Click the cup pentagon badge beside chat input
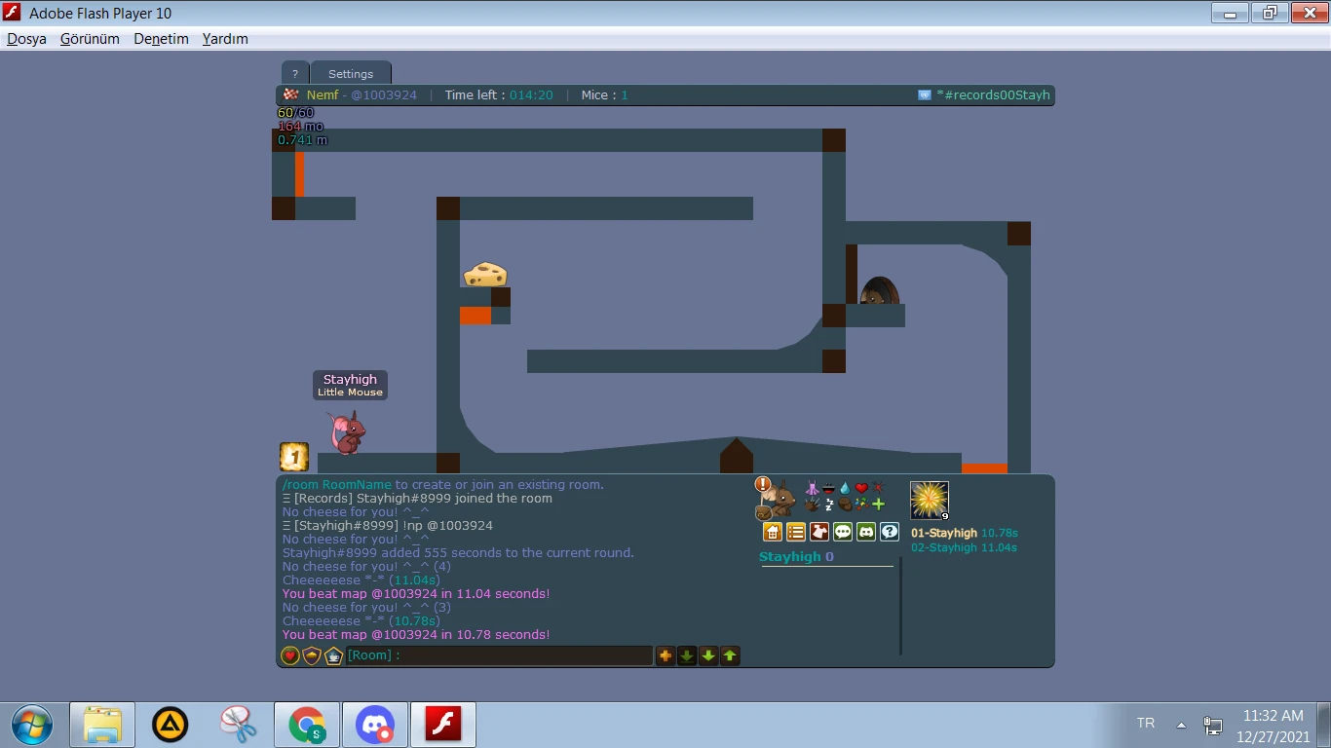This screenshot has height=748, width=1331. 333,655
